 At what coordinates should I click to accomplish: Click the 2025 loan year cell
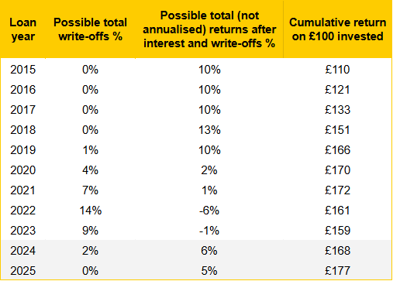point(22,271)
